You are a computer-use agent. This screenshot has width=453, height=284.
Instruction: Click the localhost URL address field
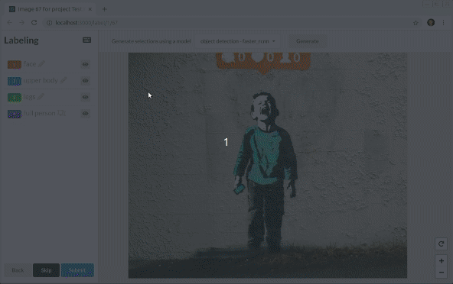pos(233,22)
